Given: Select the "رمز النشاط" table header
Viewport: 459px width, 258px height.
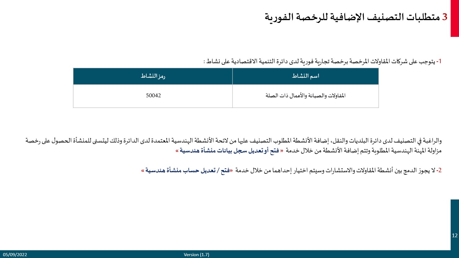Looking at the screenshot, I should (153, 76).
